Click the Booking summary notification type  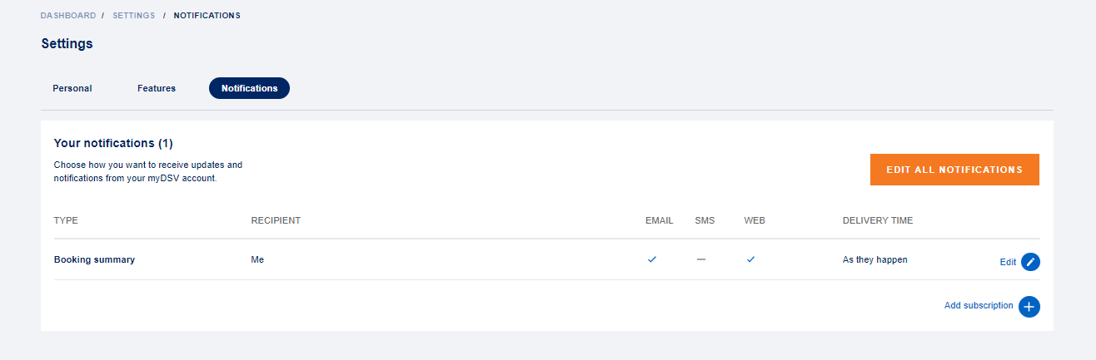94,259
